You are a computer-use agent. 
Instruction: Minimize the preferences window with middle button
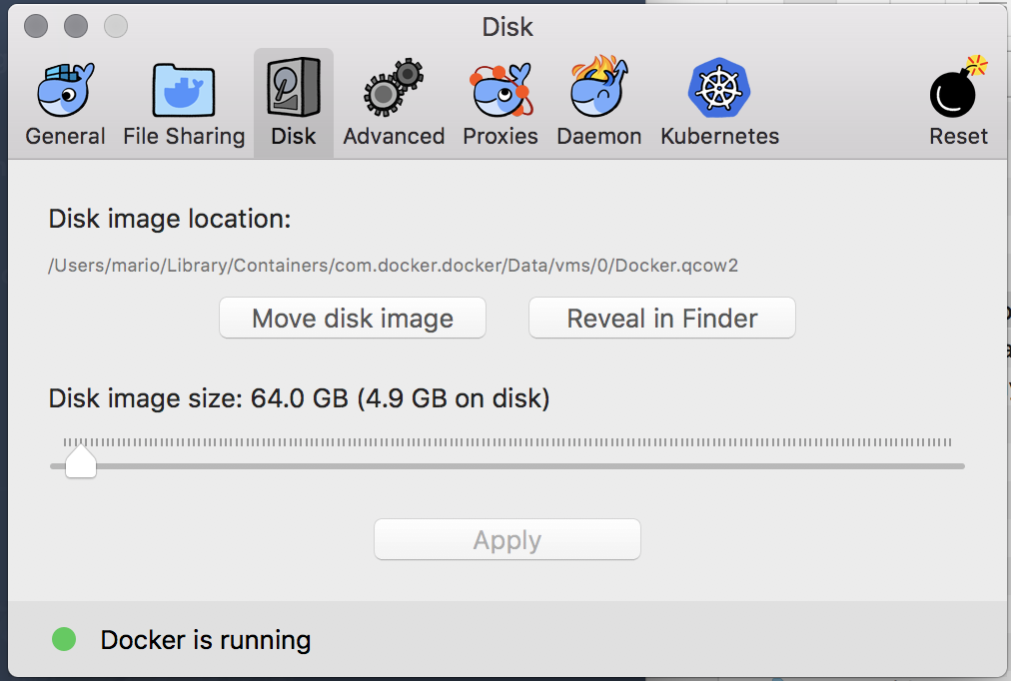click(76, 26)
